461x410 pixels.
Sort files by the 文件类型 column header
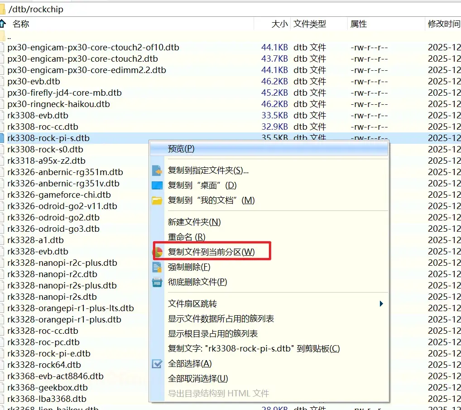(310, 24)
